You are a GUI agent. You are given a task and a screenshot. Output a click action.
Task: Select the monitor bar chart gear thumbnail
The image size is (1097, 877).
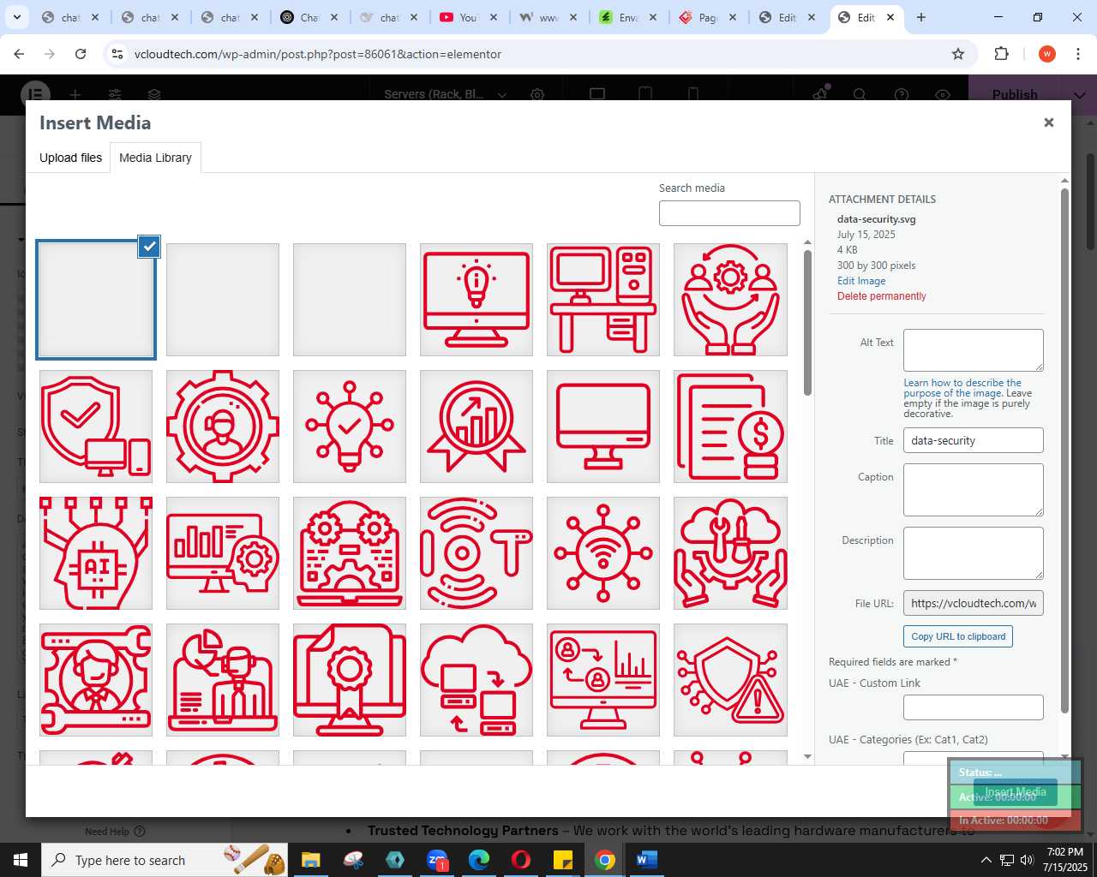[223, 553]
